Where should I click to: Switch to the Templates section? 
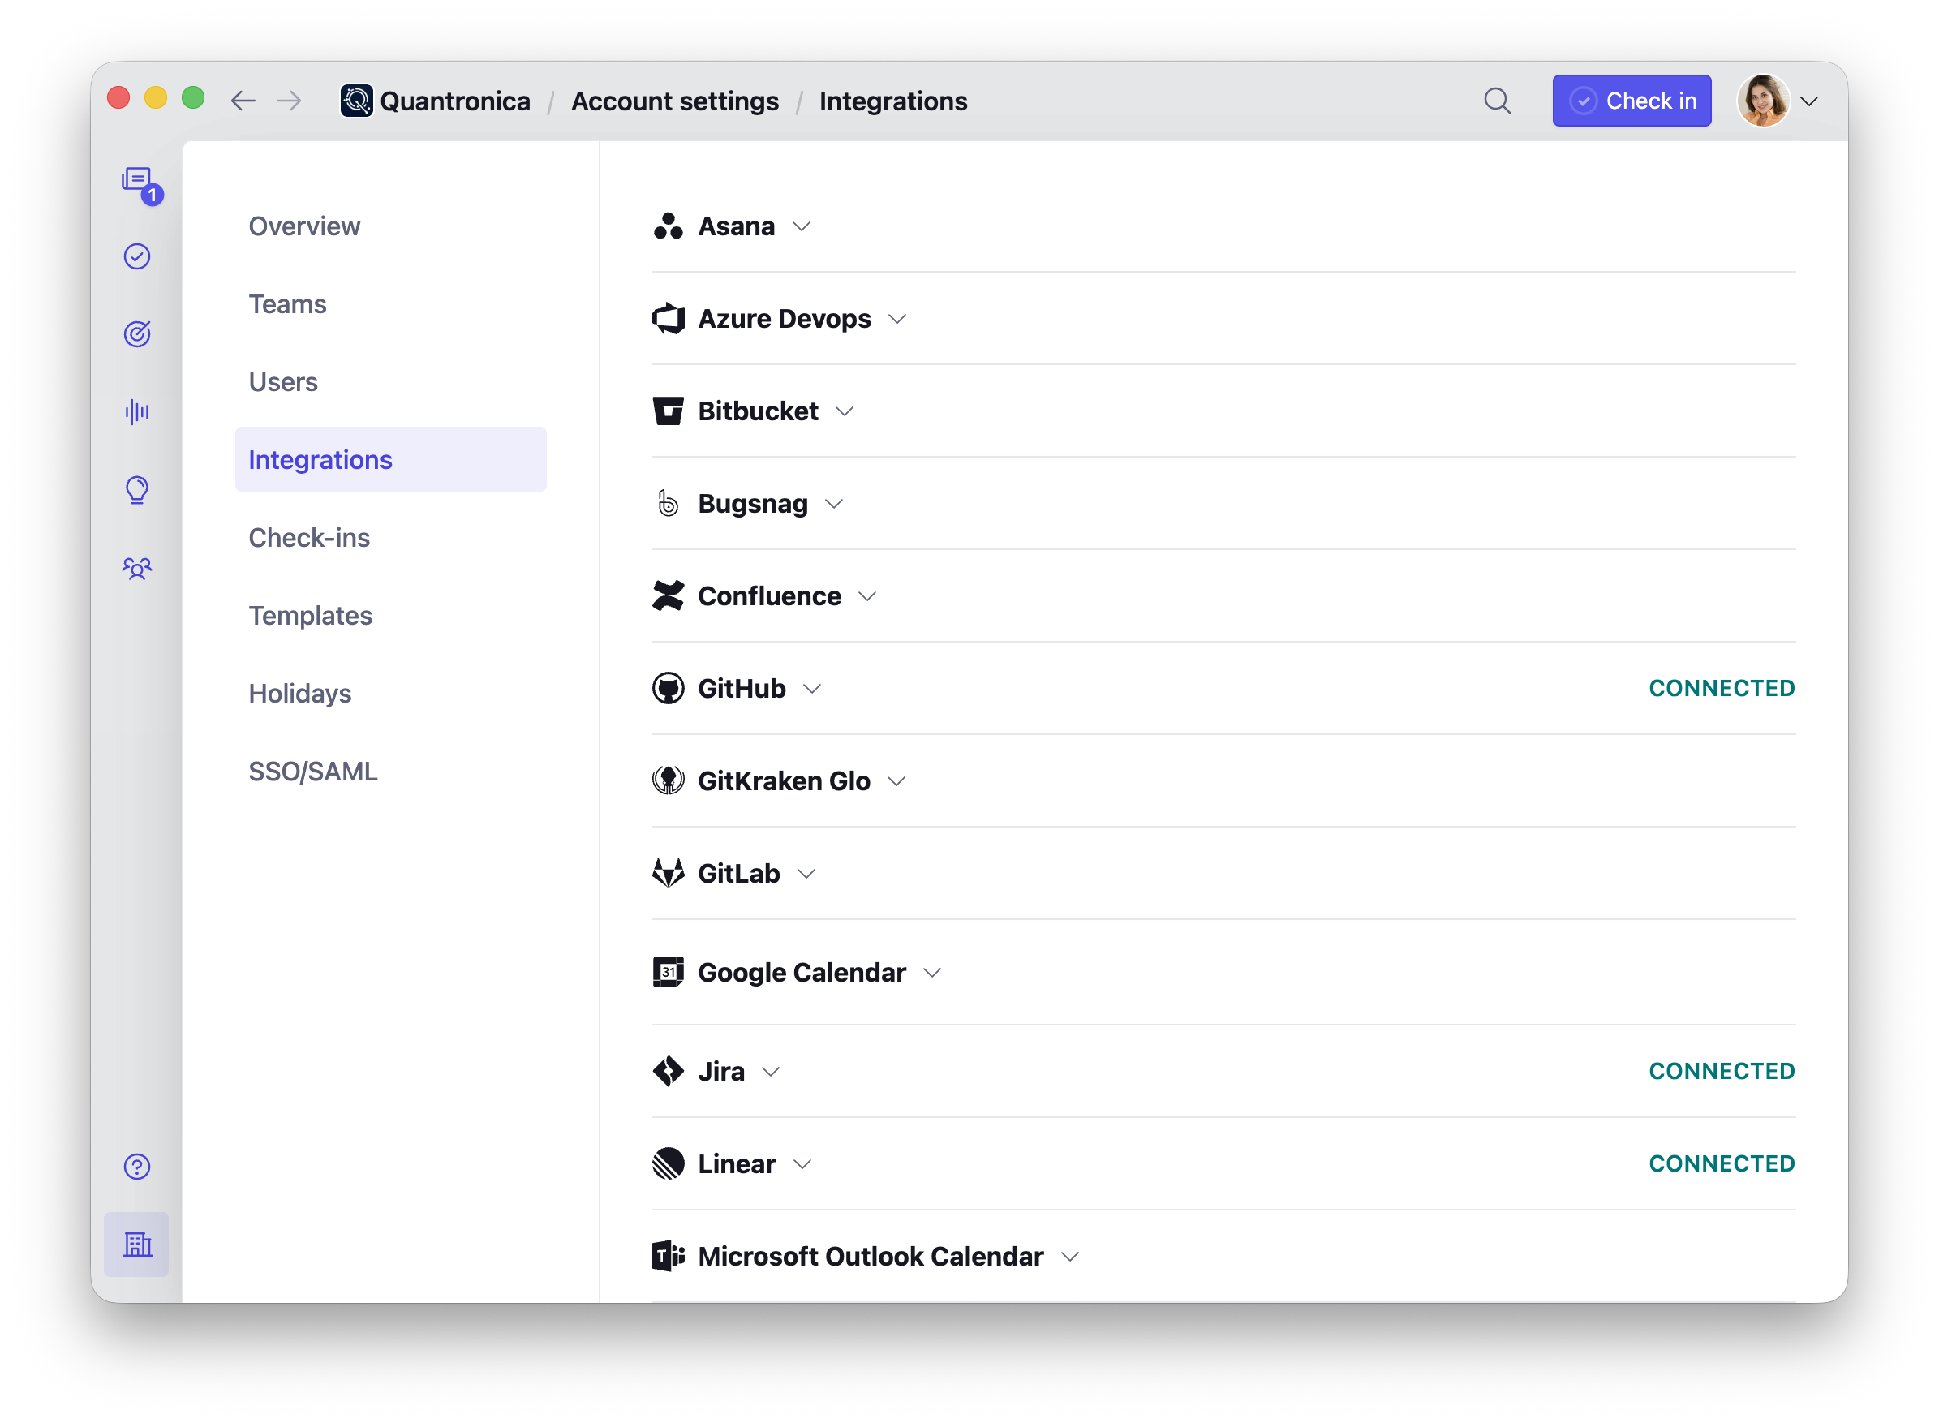310,615
